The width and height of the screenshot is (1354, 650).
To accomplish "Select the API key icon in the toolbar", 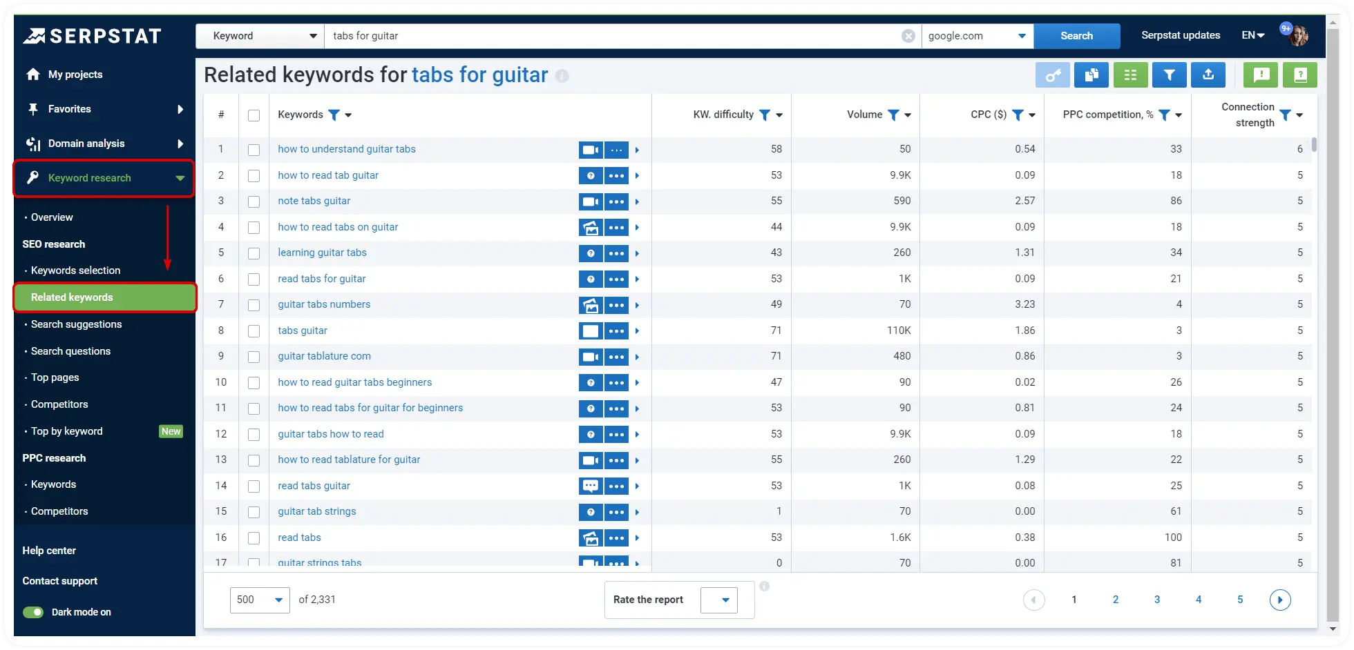I will 1053,75.
